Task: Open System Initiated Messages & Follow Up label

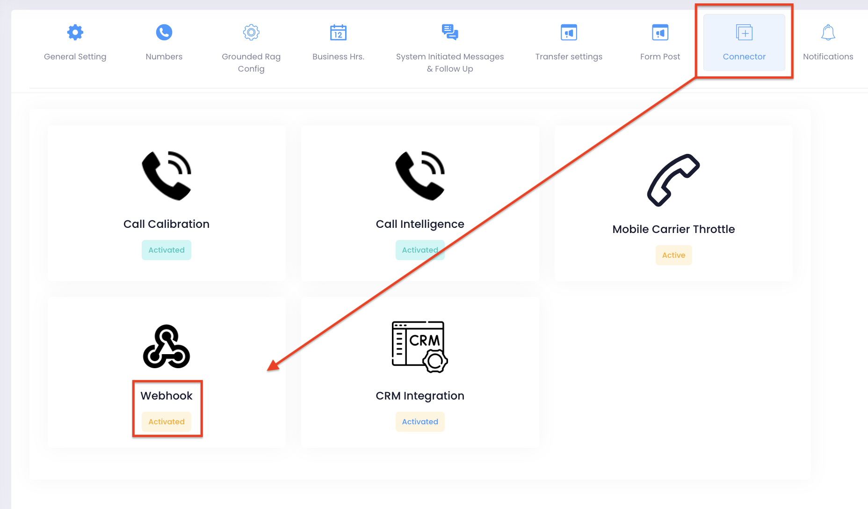Action: pos(450,63)
